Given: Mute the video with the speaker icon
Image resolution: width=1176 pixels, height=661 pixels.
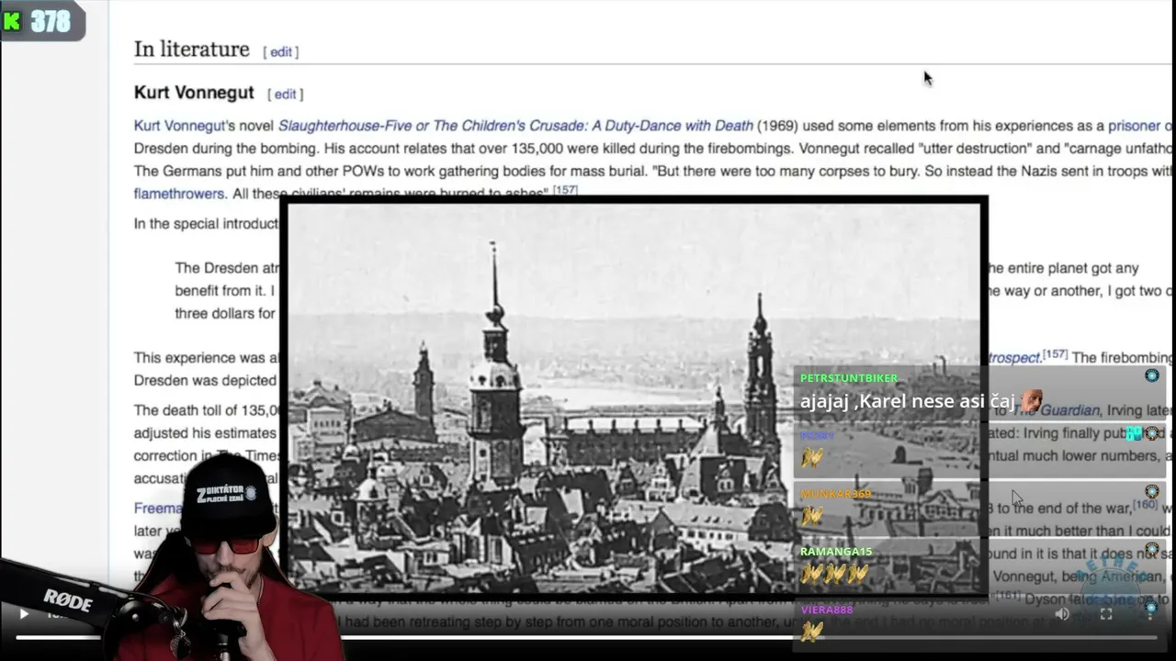Looking at the screenshot, I should 1062,614.
